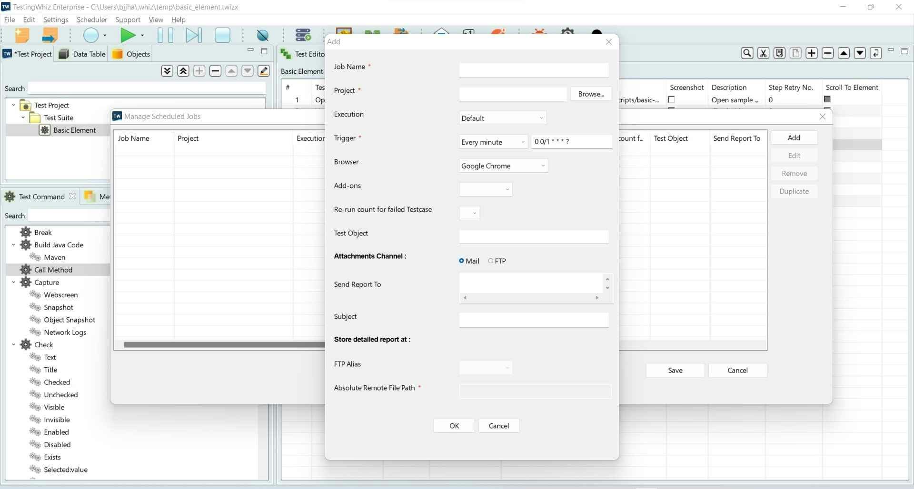Collapse the Build Java Code node

click(x=13, y=245)
